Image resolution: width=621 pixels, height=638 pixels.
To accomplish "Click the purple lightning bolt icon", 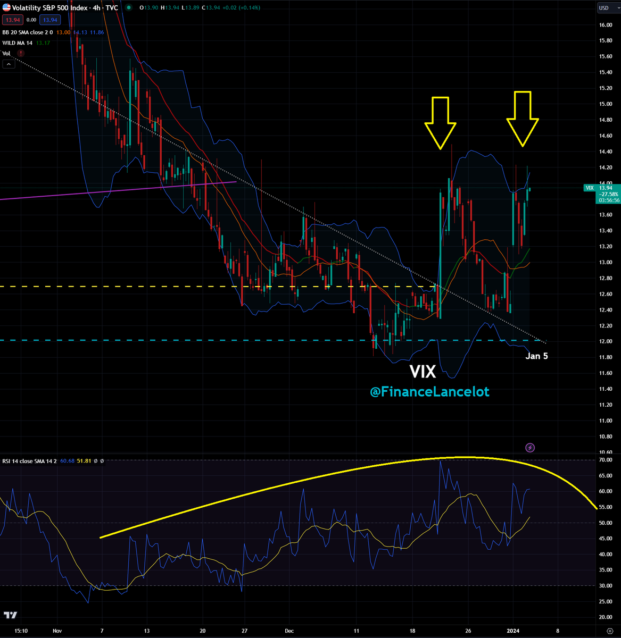I will [530, 448].
